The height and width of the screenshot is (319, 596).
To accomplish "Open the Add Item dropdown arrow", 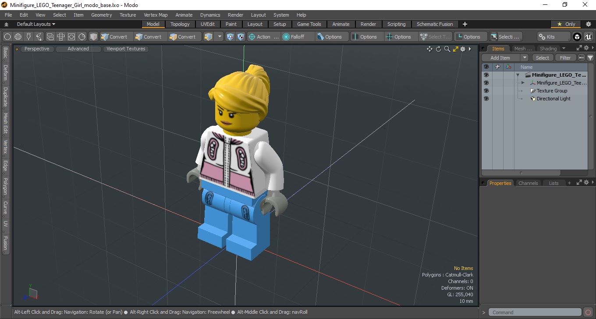I will [525, 58].
